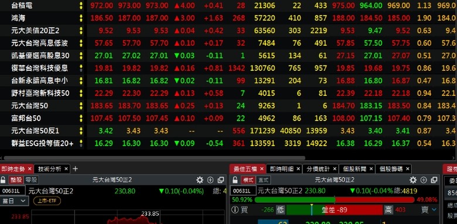
Task: Click the info icon beside 買
Action: click(235, 209)
